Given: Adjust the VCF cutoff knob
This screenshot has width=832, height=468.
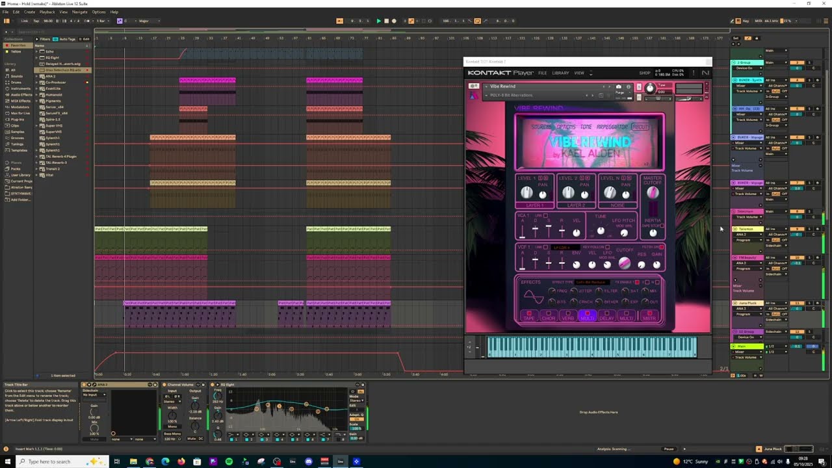Looking at the screenshot, I should tap(624, 263).
